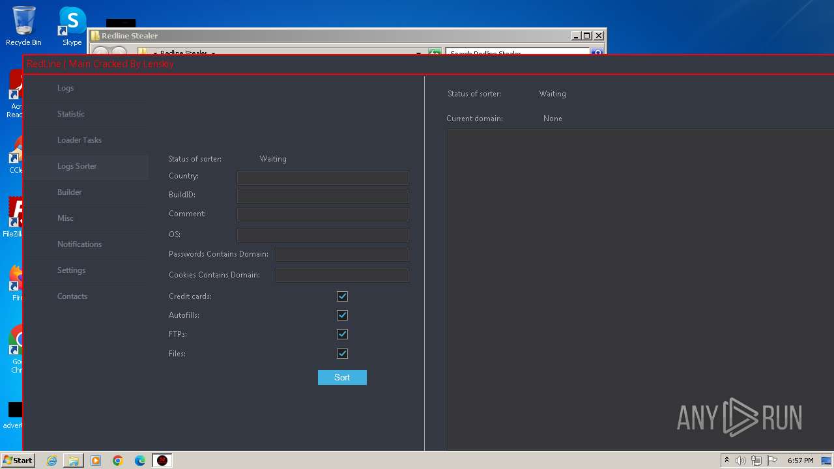The width and height of the screenshot is (834, 469).
Task: Click Cookies Contains Domain field
Action: pos(342,275)
